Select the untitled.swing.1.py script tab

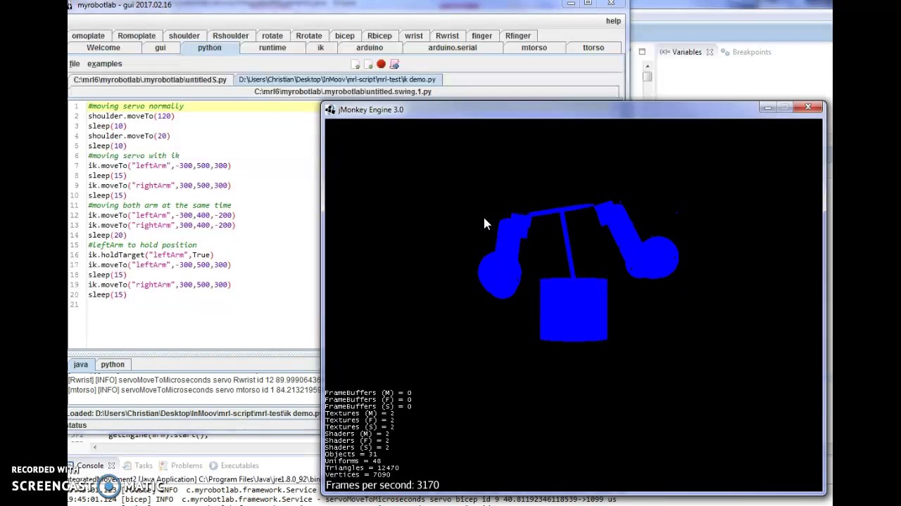tap(343, 91)
